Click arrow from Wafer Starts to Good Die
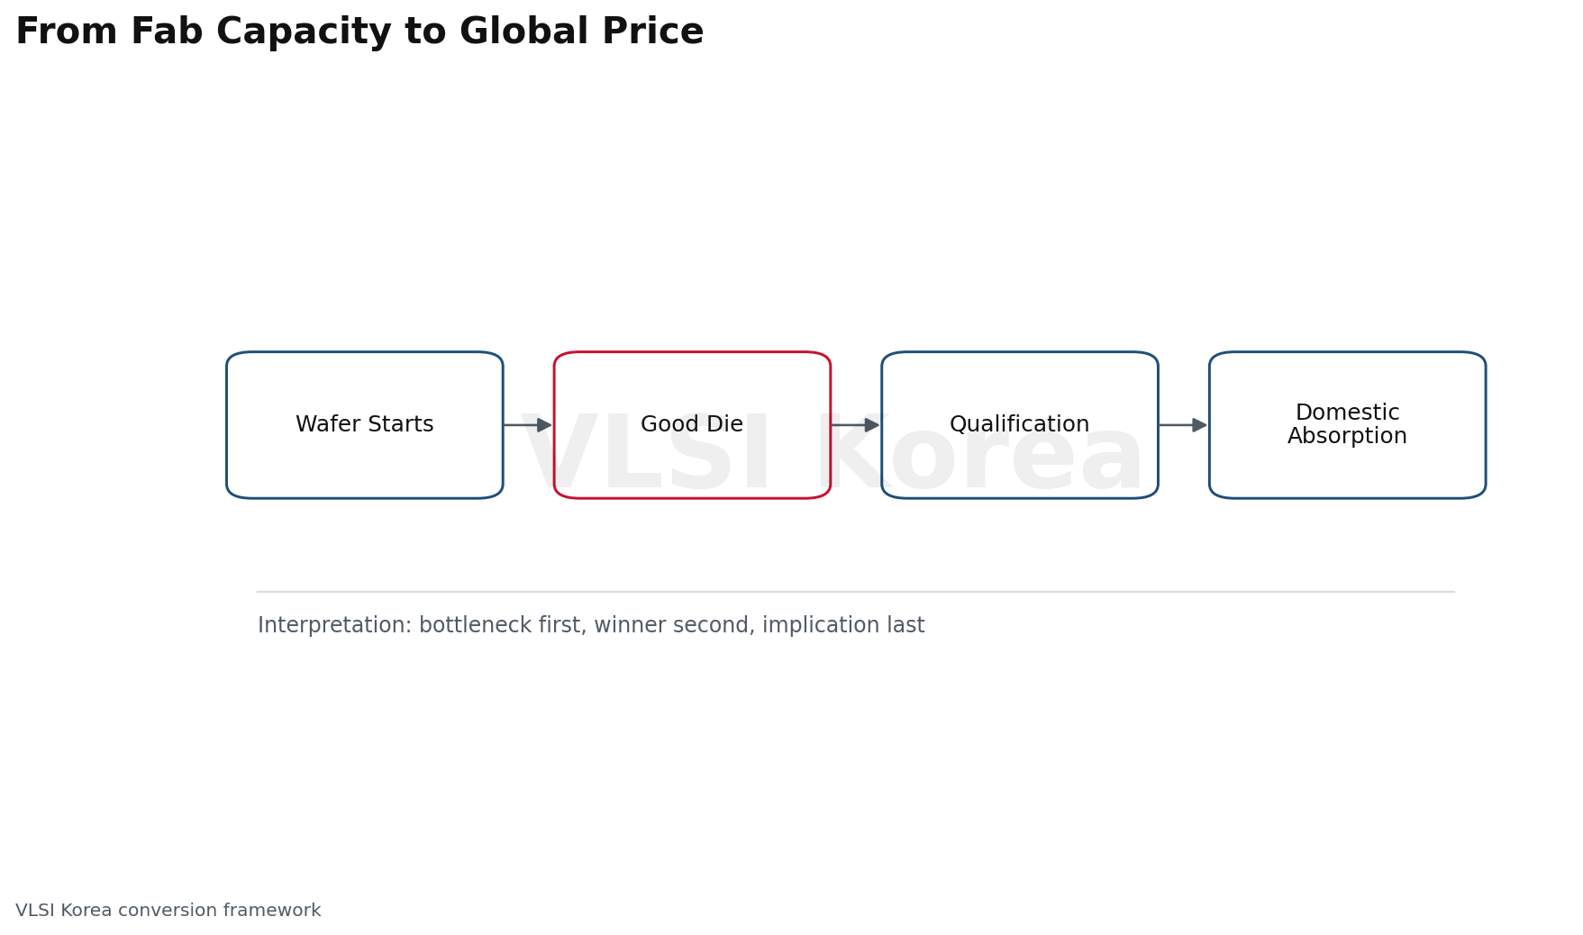The height and width of the screenshot is (935, 1583). point(528,425)
